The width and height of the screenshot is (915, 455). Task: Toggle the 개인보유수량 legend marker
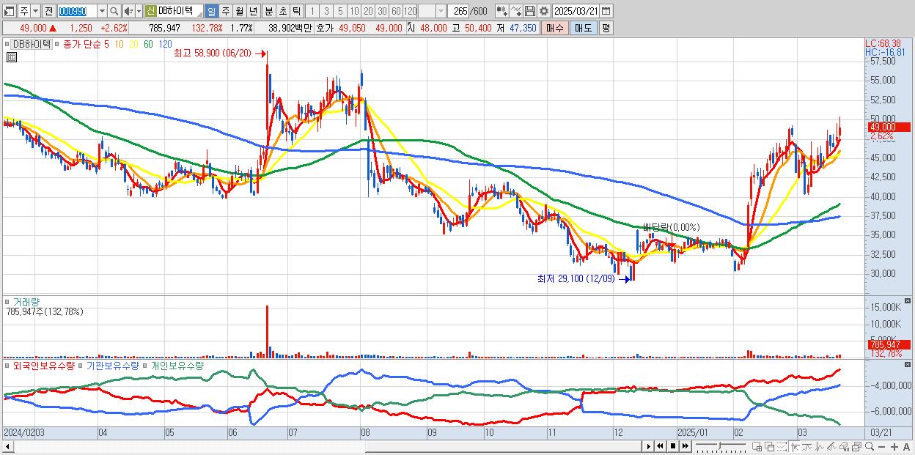(x=146, y=365)
